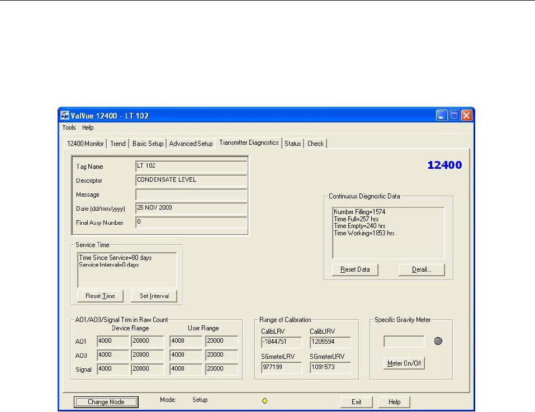The width and height of the screenshot is (535, 412).
Task: Select the Transmitter Diagnostics tab
Action: [x=249, y=143]
